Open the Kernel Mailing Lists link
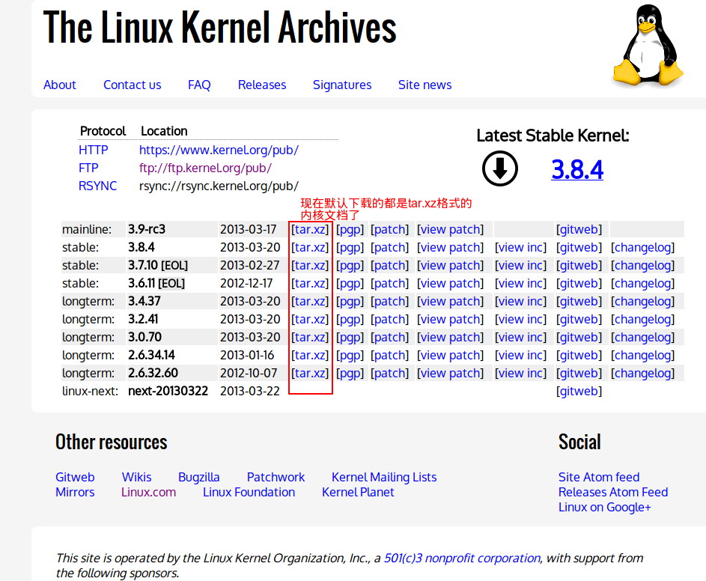The width and height of the screenshot is (706, 581). tap(383, 477)
